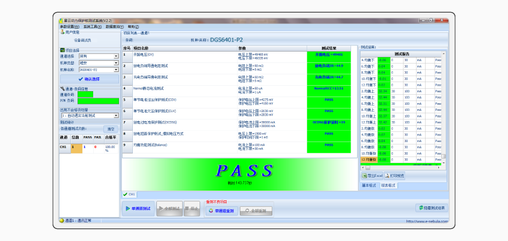Viewport: 508px width, 241px height.
Task: Open the e-nebula website link
Action: (x=427, y=221)
